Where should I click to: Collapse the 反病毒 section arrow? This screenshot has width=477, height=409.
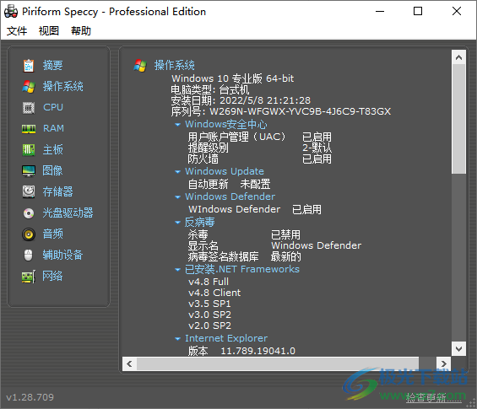[x=177, y=223]
